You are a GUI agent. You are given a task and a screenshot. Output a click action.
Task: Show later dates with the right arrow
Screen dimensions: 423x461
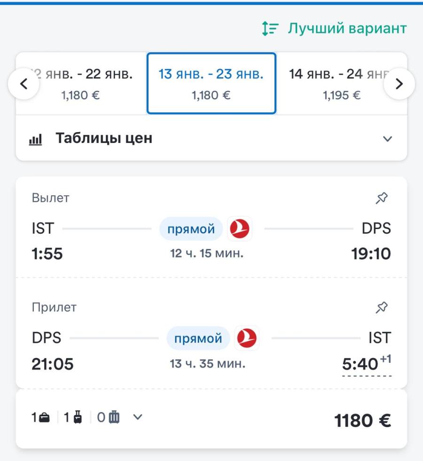coord(399,84)
